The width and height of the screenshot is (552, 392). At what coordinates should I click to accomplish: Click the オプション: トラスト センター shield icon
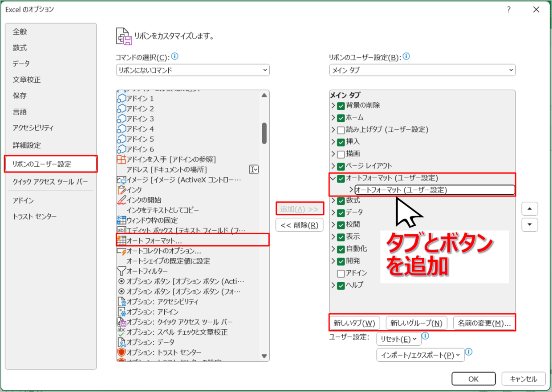[x=121, y=352]
